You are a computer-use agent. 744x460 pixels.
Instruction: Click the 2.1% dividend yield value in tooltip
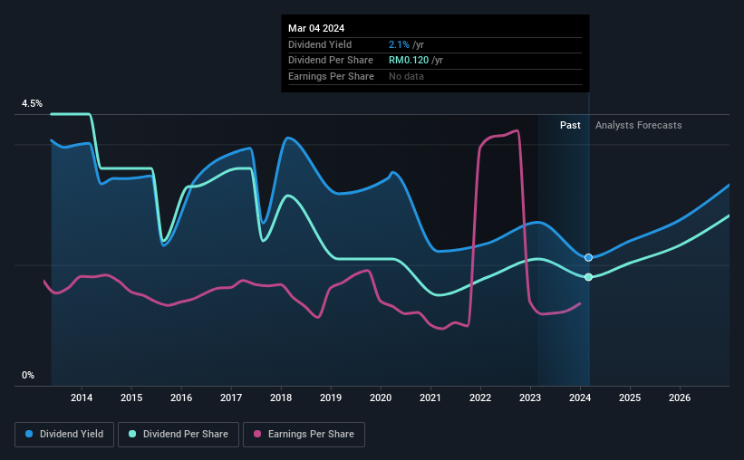pos(399,44)
